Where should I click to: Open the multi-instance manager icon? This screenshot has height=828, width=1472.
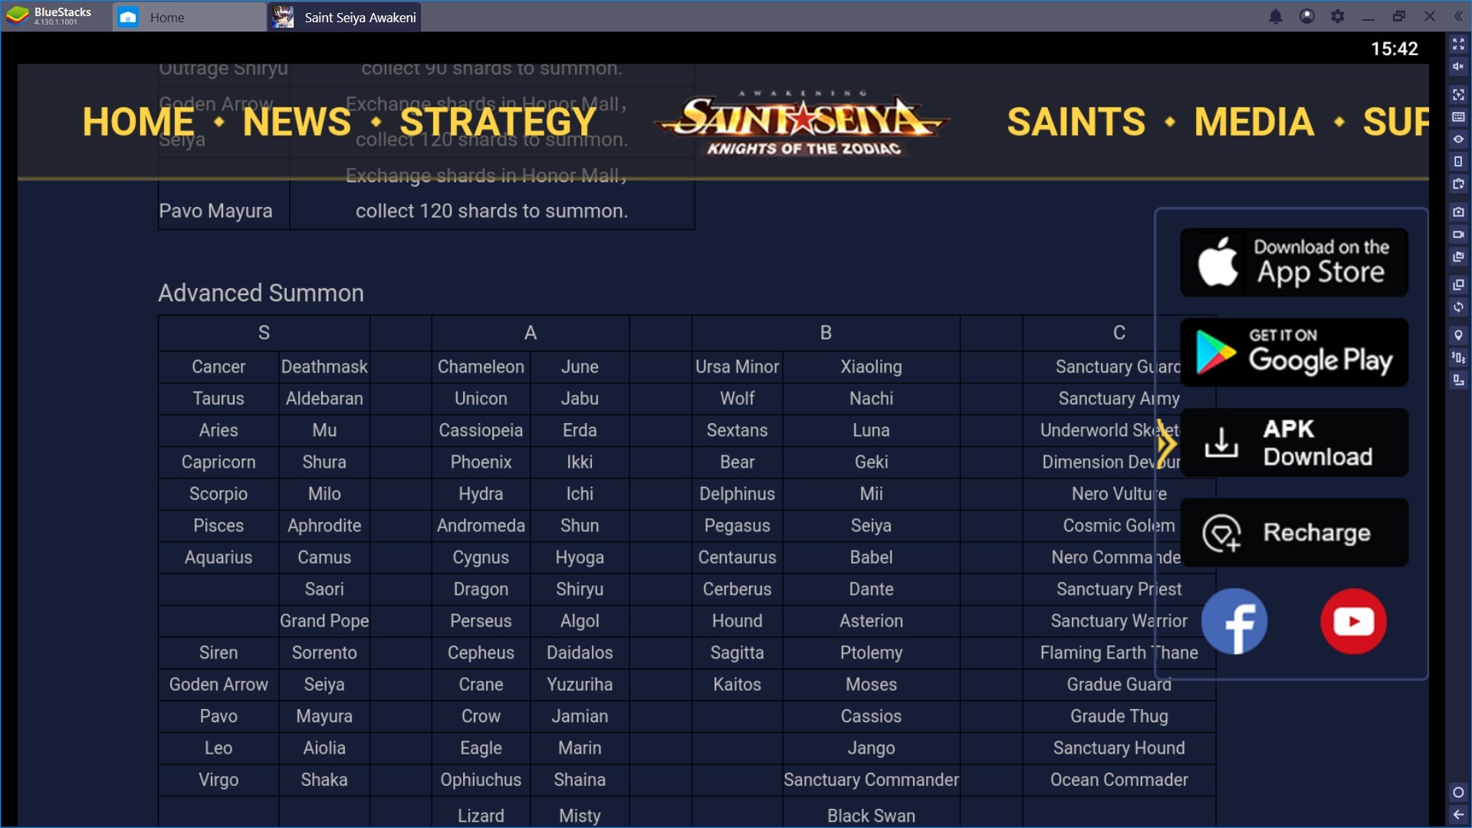pyautogui.click(x=1458, y=285)
